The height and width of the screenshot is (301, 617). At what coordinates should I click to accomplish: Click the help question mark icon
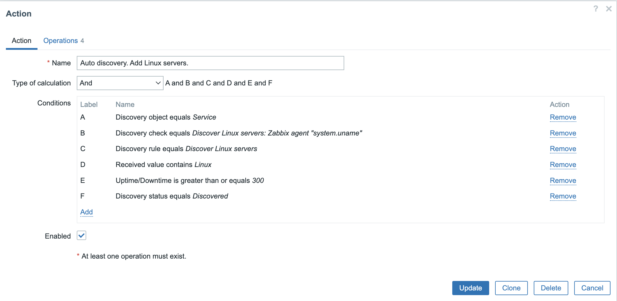coord(595,9)
